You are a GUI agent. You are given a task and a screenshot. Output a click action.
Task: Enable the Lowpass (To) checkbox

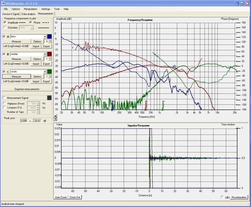pos(4,107)
